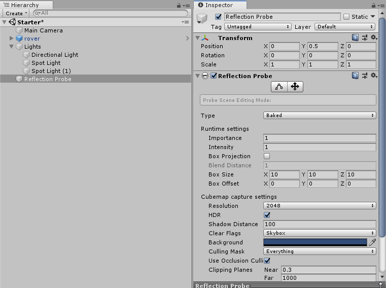386x288 pixels.
Task: Click the Shadow Distance input field
Action: coord(320,224)
